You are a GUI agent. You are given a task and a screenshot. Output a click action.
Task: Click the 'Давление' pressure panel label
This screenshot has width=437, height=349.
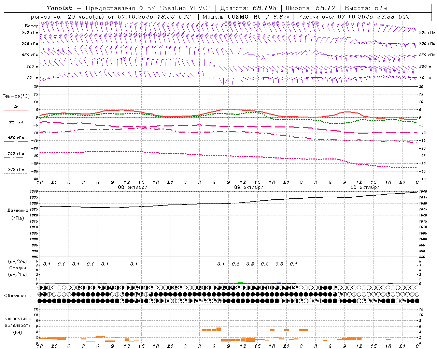coord(18,211)
